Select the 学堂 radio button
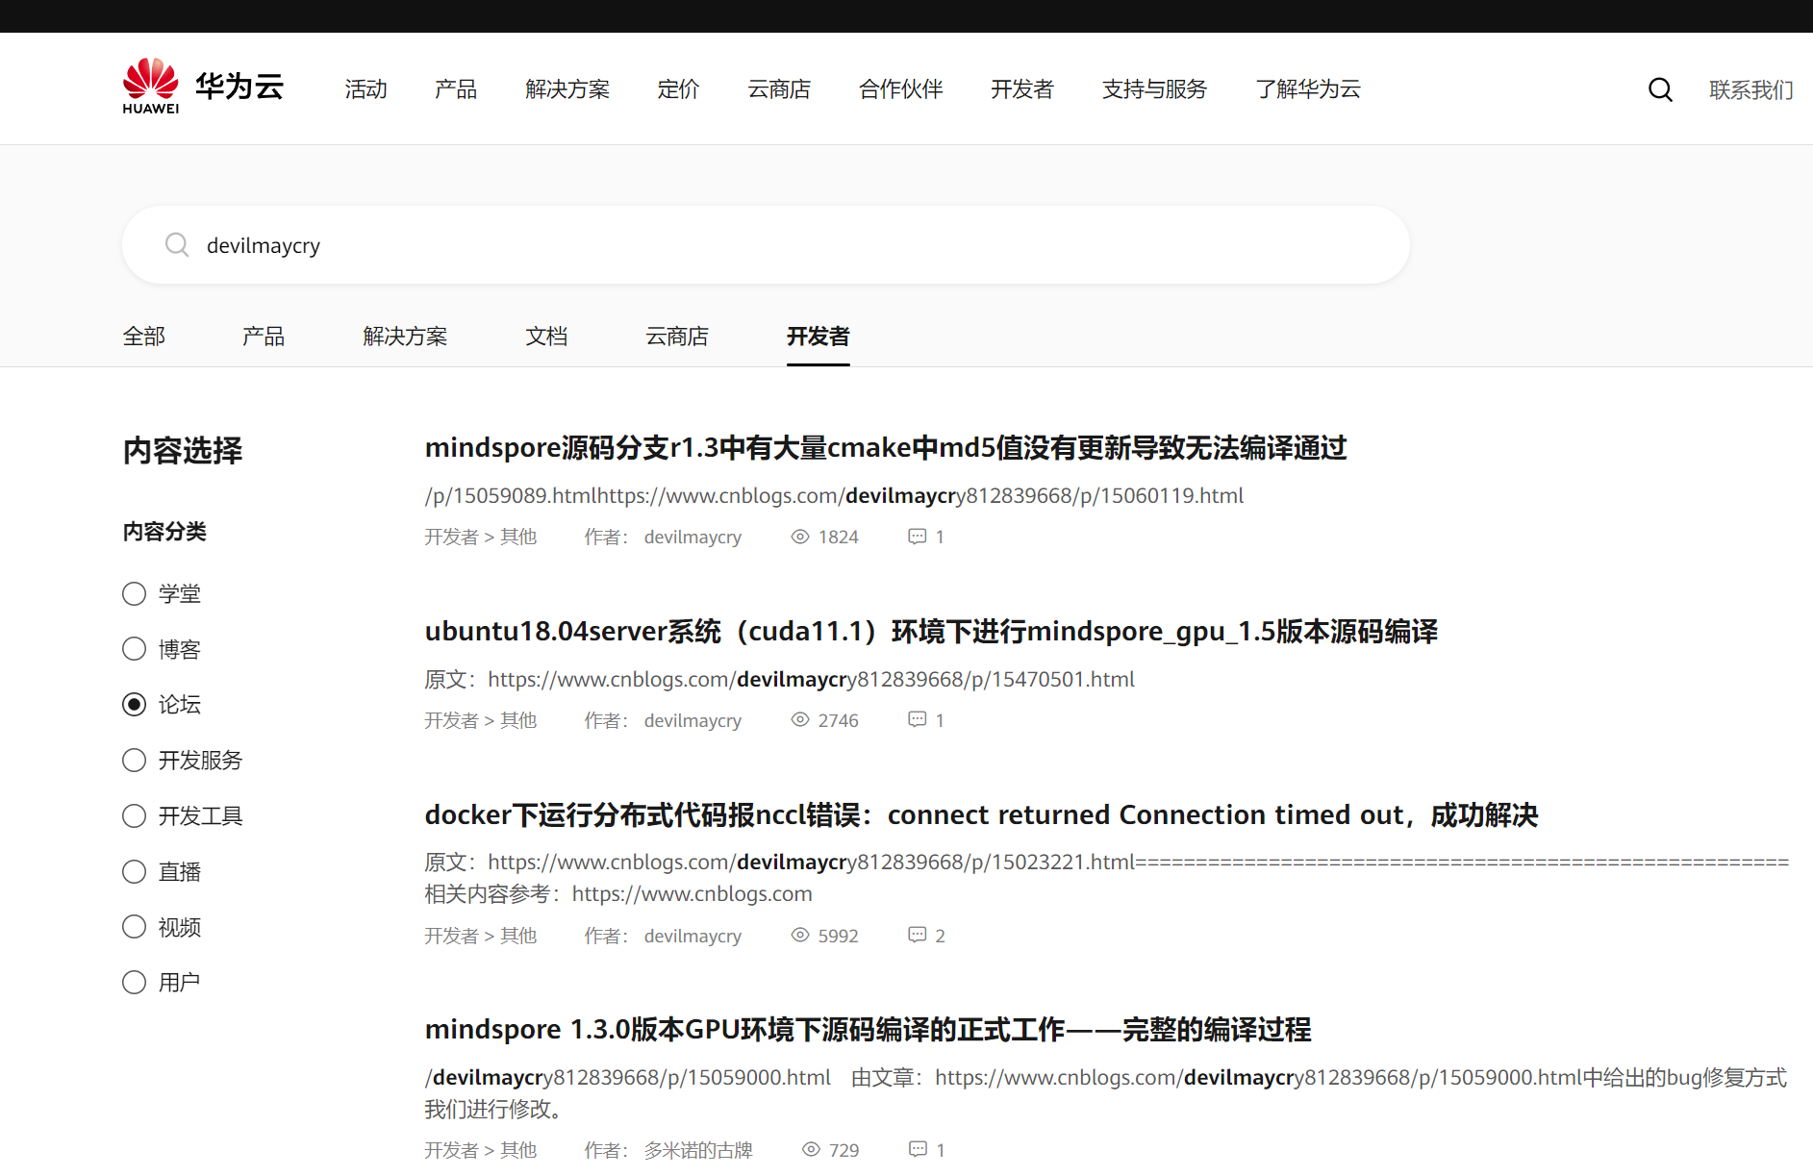This screenshot has height=1176, width=1813. 135,594
